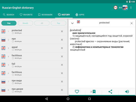Tap the no-ads icon in the header
The height and width of the screenshot is (102, 136).
[116, 8]
